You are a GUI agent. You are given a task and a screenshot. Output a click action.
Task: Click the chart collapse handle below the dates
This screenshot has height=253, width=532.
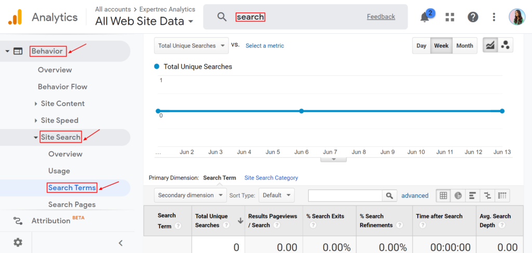pyautogui.click(x=334, y=159)
